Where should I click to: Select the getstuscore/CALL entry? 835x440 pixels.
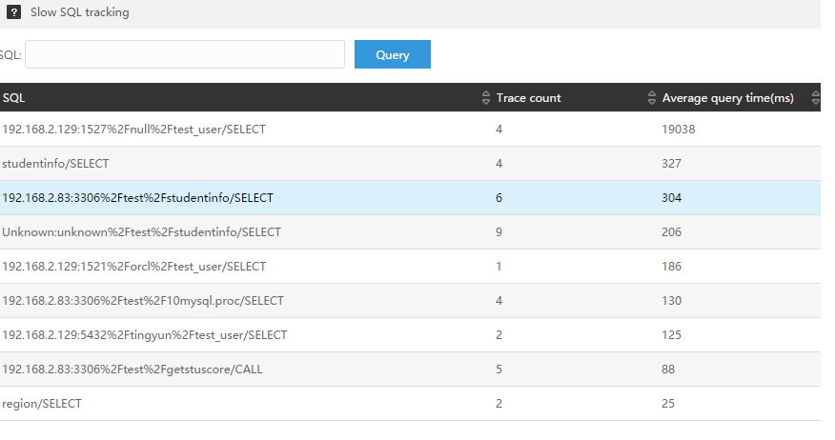(132, 370)
